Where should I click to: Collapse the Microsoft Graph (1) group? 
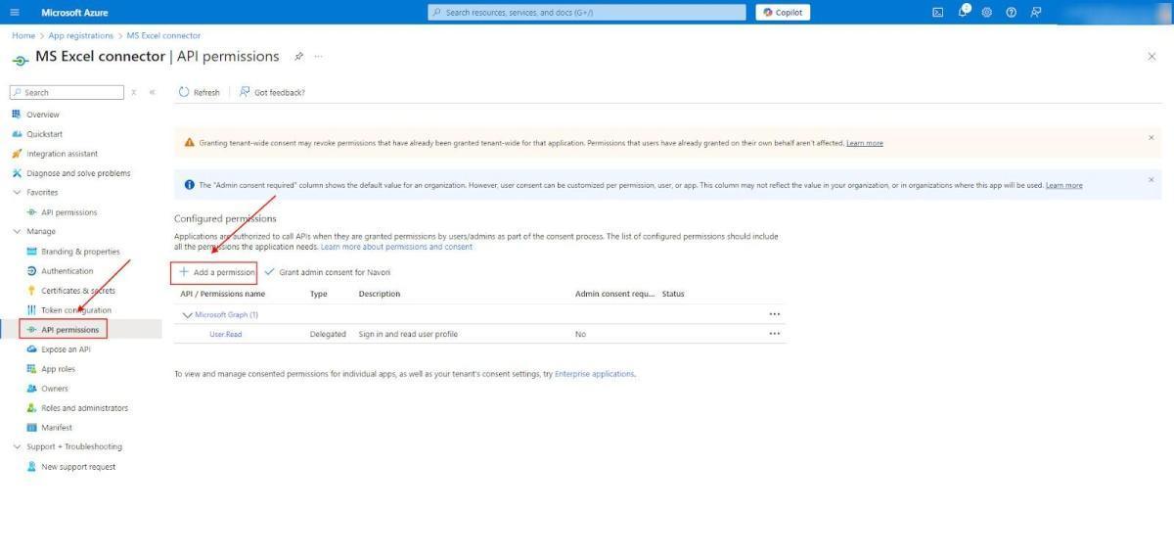coord(187,315)
